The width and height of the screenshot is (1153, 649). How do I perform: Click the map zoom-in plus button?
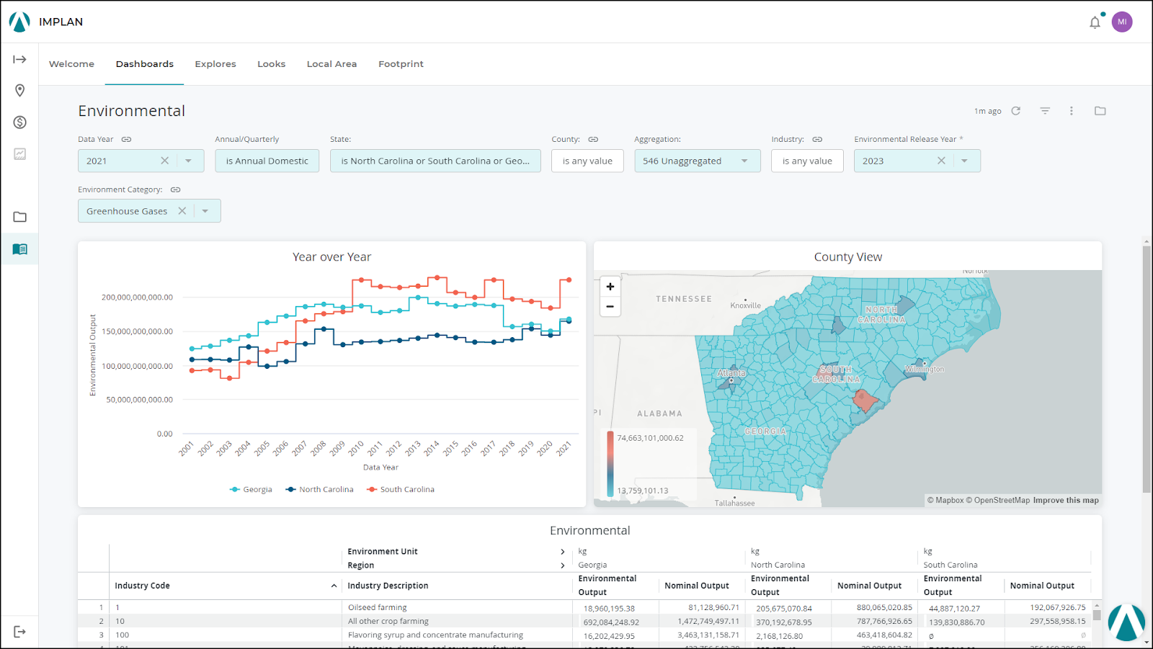click(610, 286)
